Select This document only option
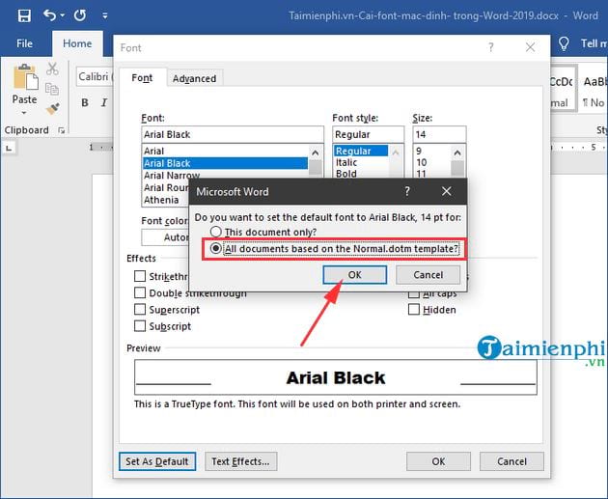Image resolution: width=608 pixels, height=499 pixels. click(x=263, y=232)
